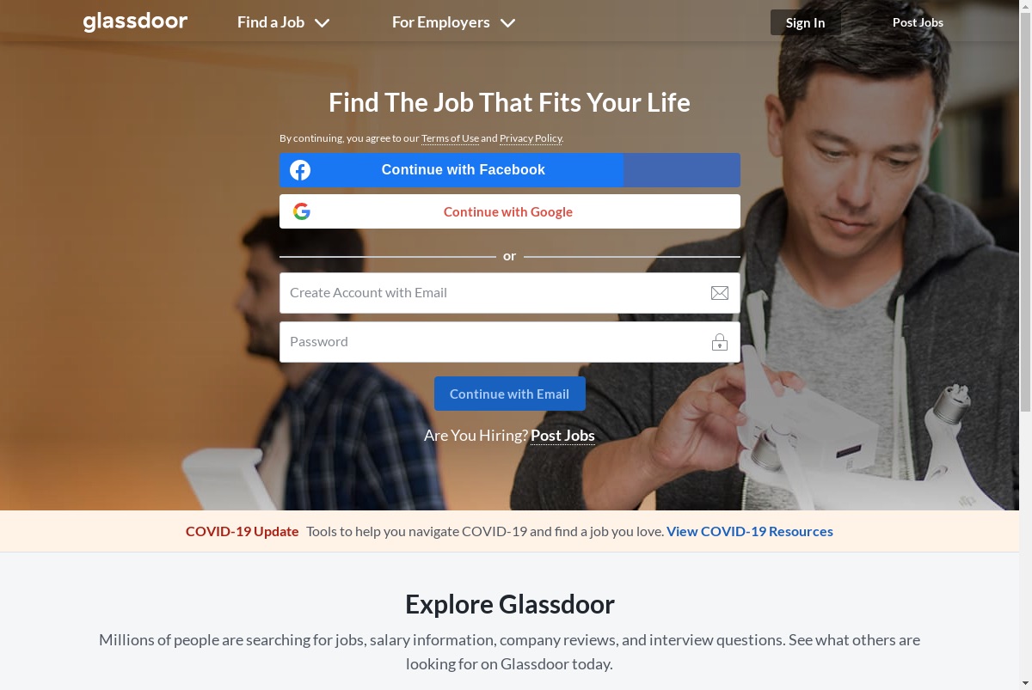The image size is (1032, 690).
Task: Click the Continue with Email button
Action: click(510, 394)
